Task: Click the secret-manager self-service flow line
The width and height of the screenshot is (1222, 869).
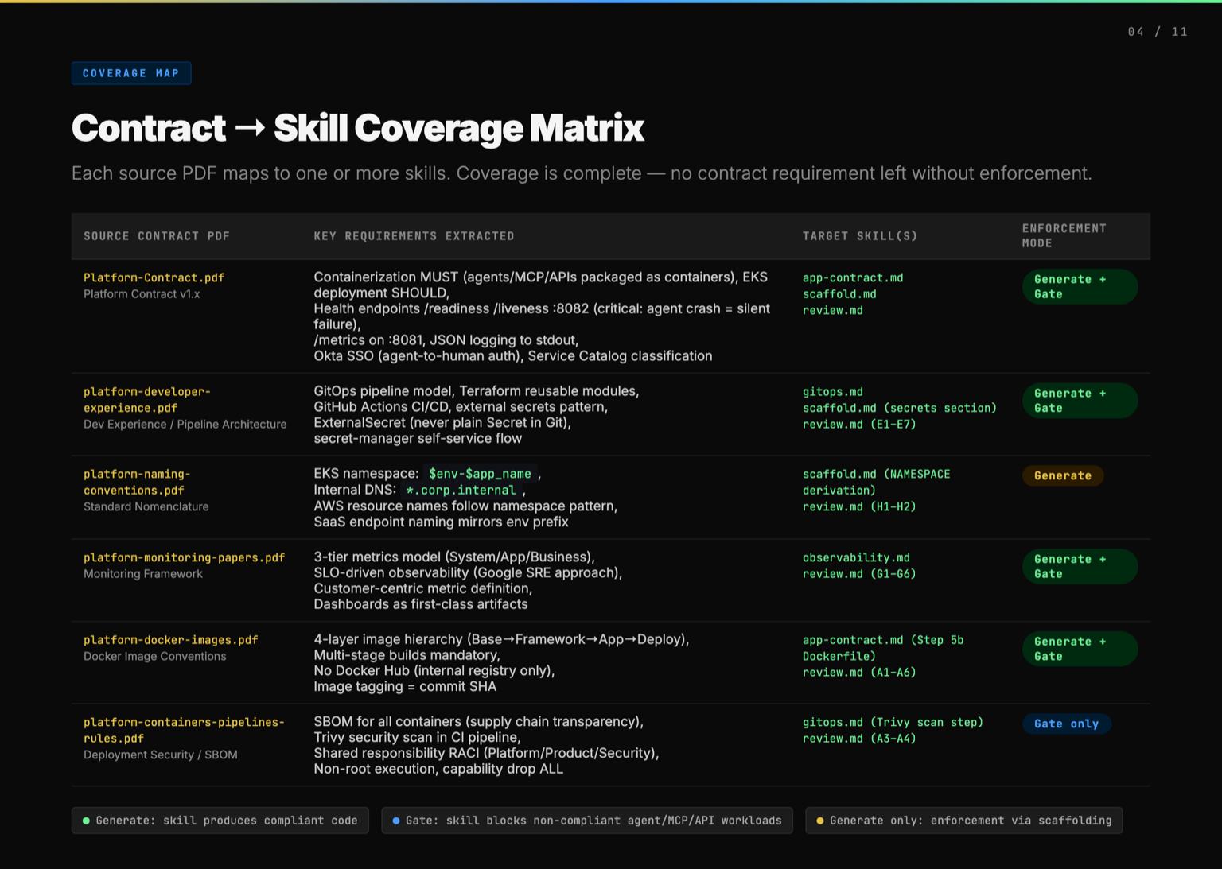Action: (418, 439)
